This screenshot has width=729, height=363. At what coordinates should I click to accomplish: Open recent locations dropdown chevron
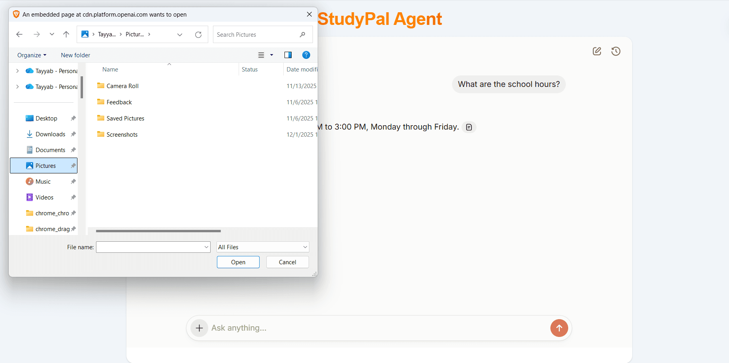(52, 34)
